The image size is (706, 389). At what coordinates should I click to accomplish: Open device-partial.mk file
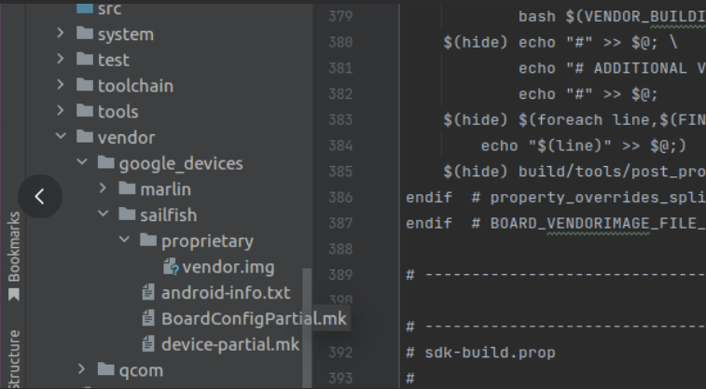(230, 344)
